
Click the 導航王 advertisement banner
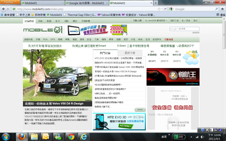point(173,77)
